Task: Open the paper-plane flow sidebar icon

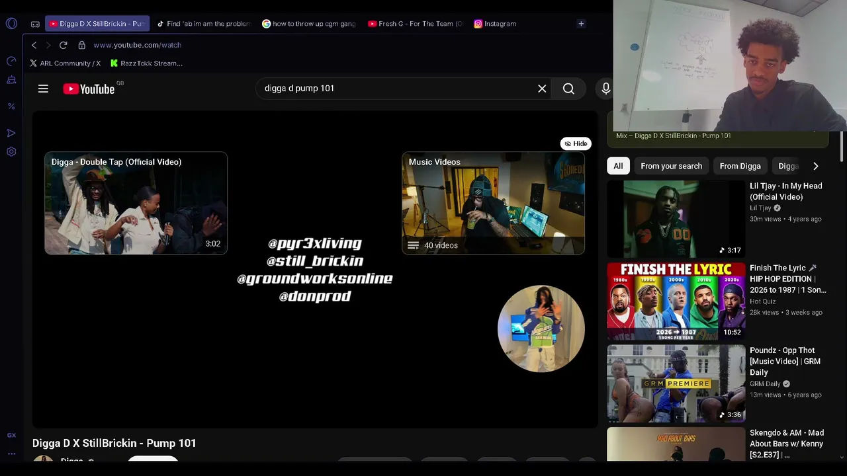Action: 11,133
